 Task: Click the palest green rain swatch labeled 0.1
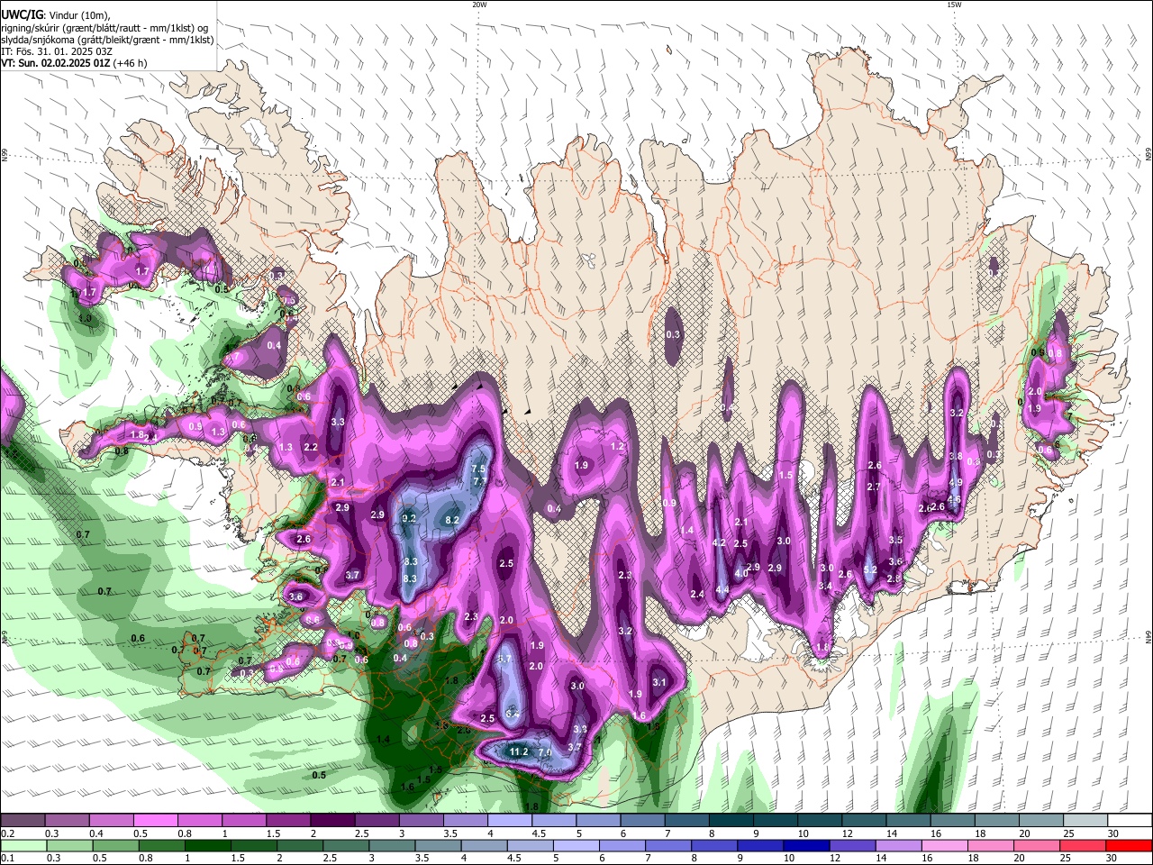[x=23, y=845]
